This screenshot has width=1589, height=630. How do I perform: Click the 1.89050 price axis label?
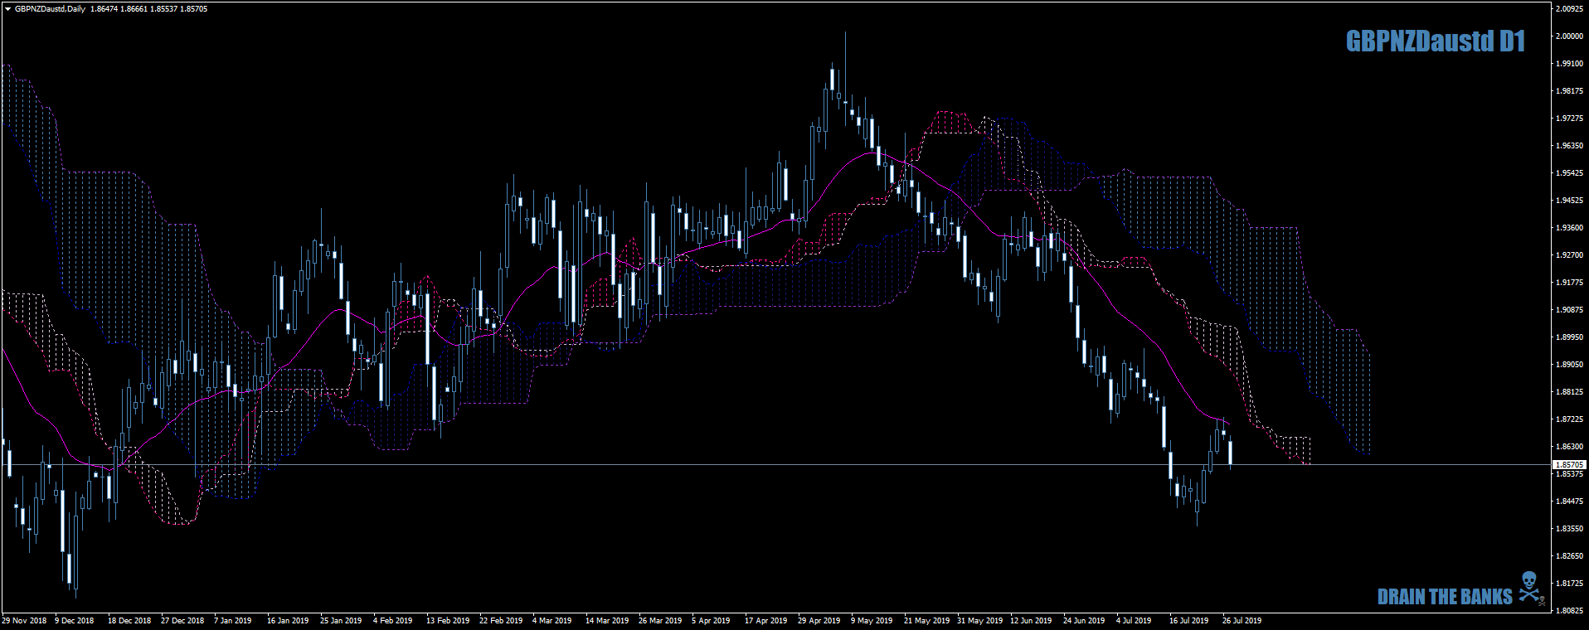[1569, 365]
